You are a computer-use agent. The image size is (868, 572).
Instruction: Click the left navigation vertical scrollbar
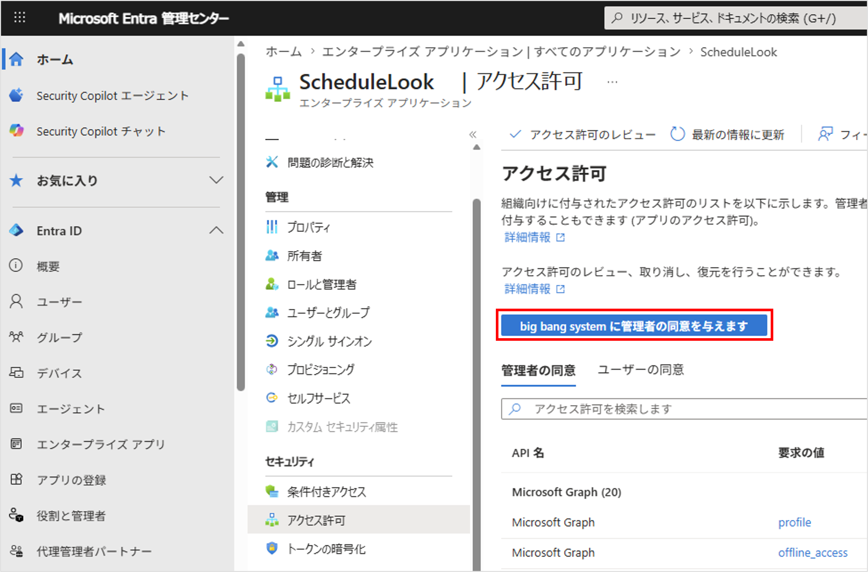(x=240, y=222)
